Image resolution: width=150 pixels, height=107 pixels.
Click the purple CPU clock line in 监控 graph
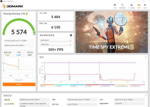click(x=90, y=63)
